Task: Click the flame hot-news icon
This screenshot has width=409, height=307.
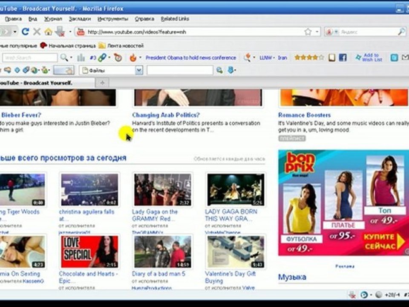Action: (133, 58)
